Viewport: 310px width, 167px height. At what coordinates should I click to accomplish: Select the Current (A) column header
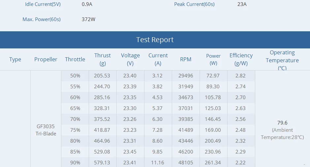point(158,59)
